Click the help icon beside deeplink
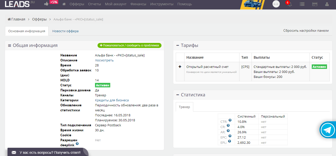 click(77, 144)
